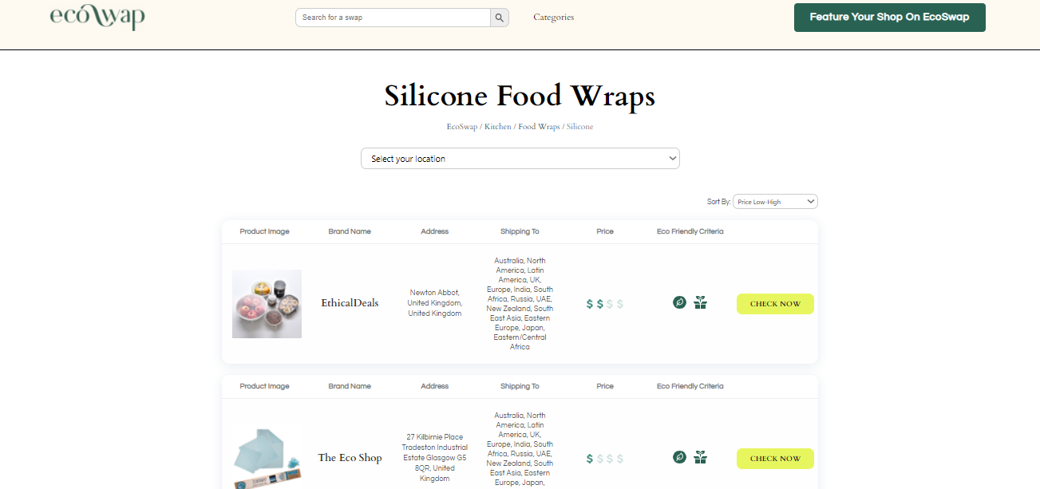
Task: Click Check Now for EthicalDeals
Action: pyautogui.click(x=775, y=304)
